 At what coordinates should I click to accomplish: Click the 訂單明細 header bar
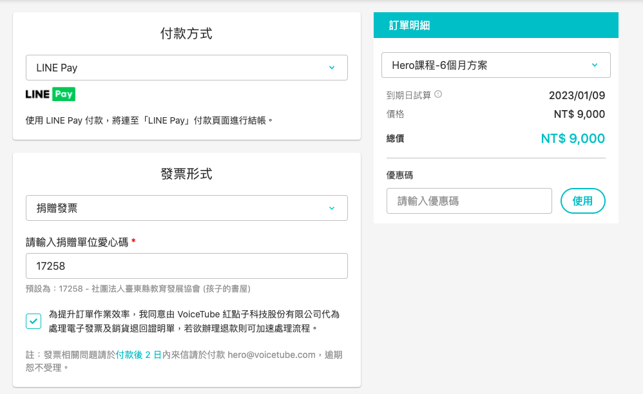click(x=495, y=25)
